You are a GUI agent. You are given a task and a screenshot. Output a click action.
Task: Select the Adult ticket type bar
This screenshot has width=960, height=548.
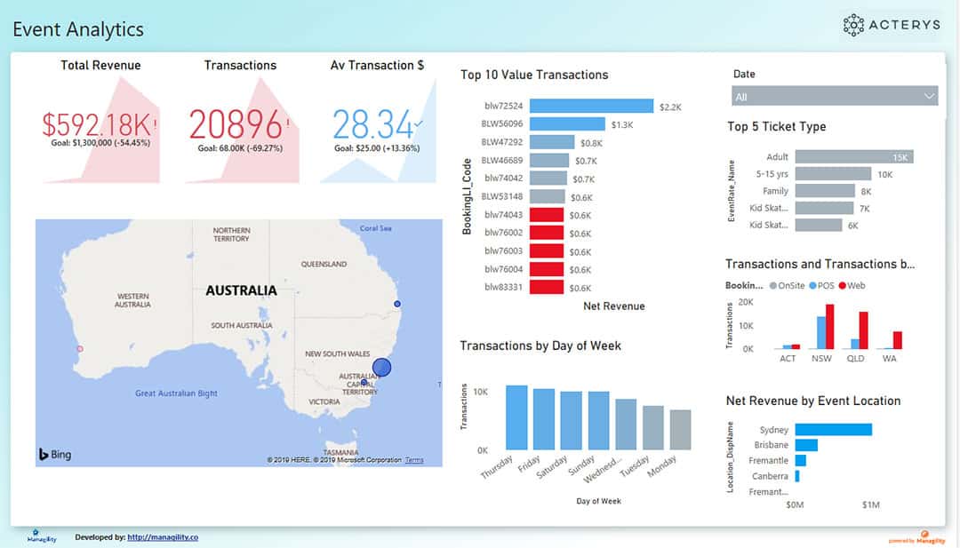tap(854, 157)
